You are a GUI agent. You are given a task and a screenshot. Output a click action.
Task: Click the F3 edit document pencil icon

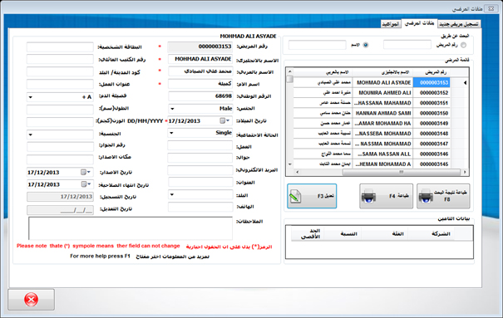295,196
